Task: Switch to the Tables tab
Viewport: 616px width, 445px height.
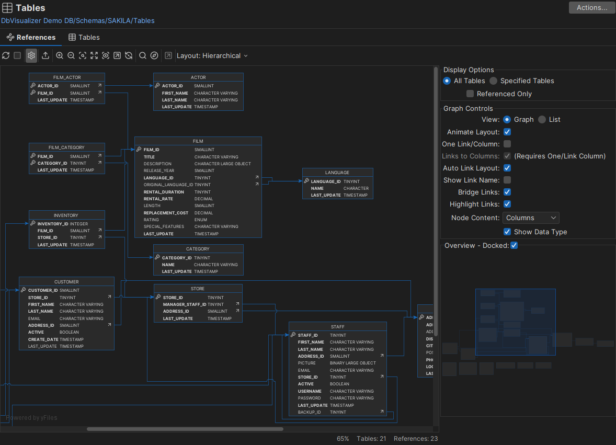Action: 84,37
